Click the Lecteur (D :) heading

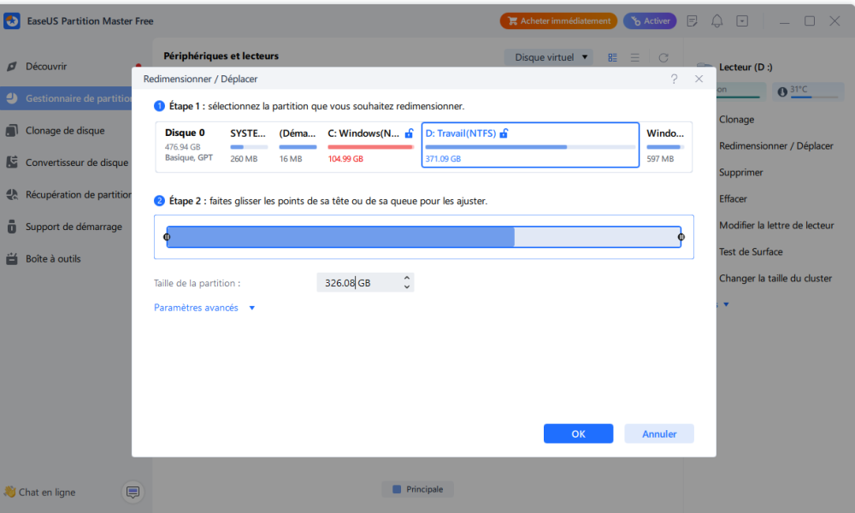point(746,67)
